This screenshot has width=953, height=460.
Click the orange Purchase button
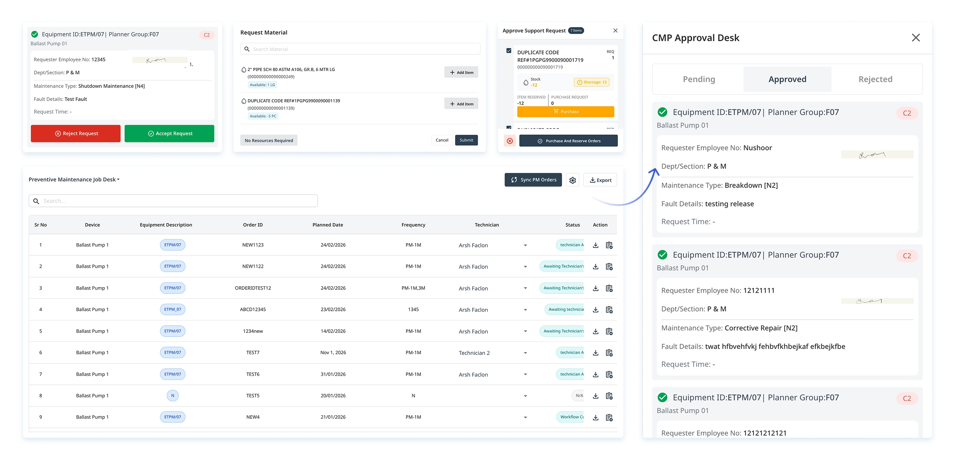(565, 112)
